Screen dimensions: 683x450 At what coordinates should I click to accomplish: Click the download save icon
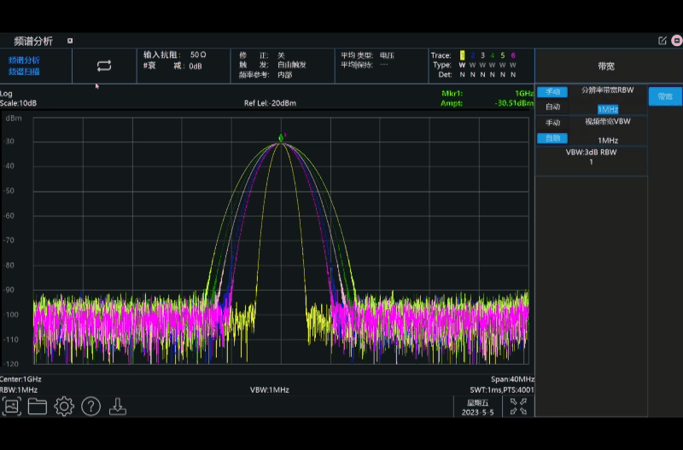[x=118, y=407]
